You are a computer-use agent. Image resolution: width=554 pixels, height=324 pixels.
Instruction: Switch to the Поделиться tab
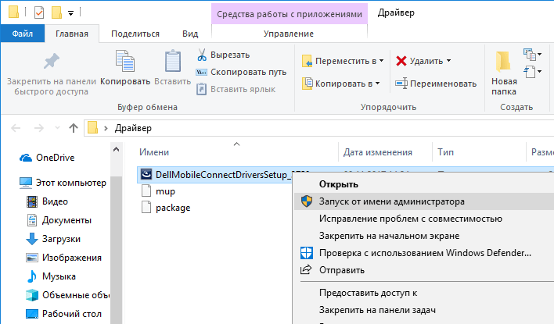coord(135,34)
